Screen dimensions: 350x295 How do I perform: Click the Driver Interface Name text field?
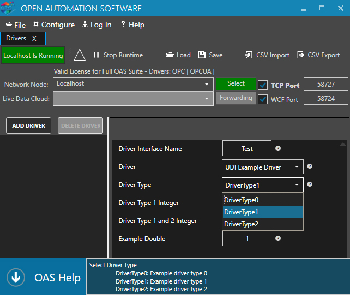coord(246,148)
